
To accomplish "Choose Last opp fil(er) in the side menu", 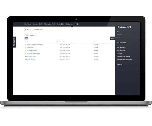I will 121,47.
